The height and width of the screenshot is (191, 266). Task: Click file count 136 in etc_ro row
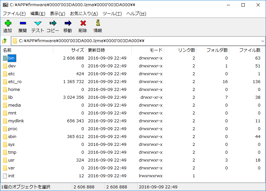pyautogui.click(x=257, y=82)
